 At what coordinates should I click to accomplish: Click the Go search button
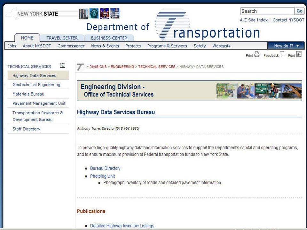(299, 11)
